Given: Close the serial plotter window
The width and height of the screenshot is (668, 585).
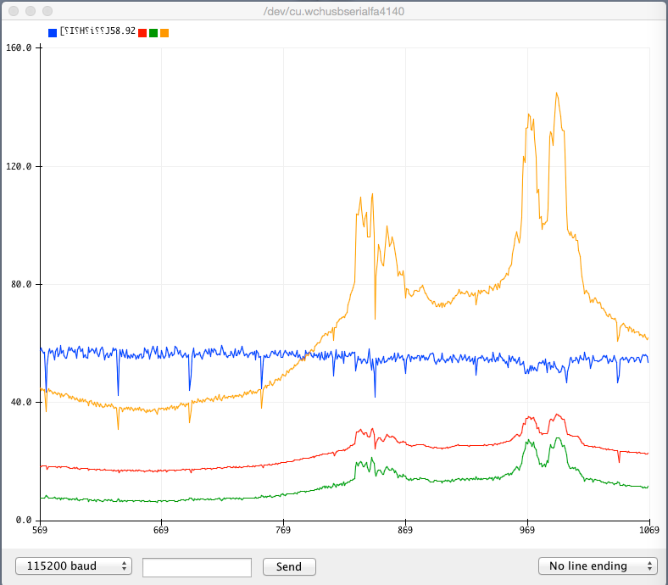Looking at the screenshot, I should pos(13,11).
